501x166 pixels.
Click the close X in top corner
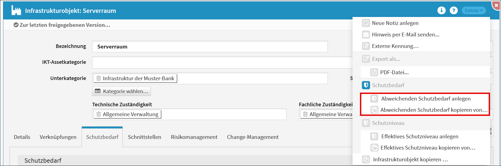coord(496,5)
